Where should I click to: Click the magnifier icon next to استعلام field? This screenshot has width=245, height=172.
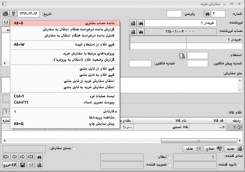(x=182, y=56)
